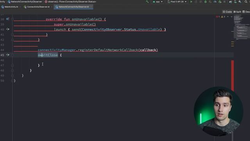Click suspend call gutter icon on line 40

tap(8, 29)
